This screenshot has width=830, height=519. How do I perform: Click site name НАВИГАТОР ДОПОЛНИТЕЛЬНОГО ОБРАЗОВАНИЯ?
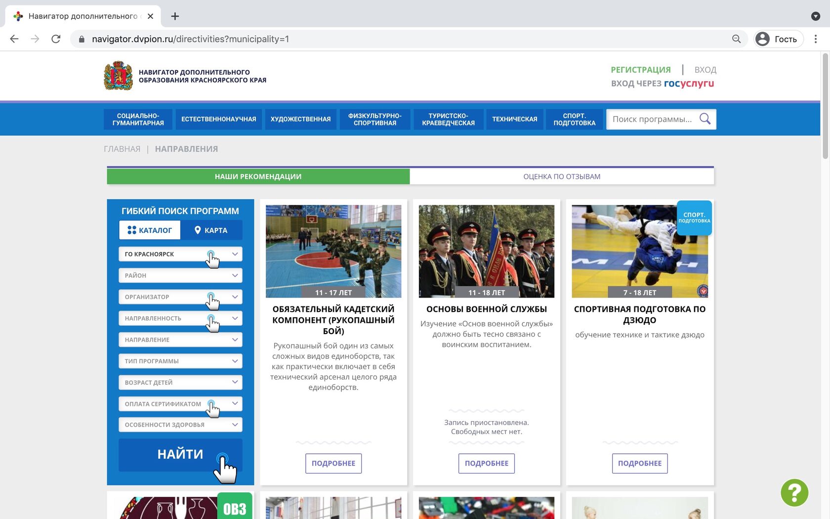coord(203,76)
